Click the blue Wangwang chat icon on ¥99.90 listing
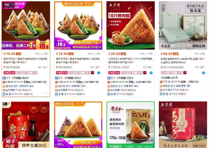Screen dimensions: 211x148 (203, 73)
